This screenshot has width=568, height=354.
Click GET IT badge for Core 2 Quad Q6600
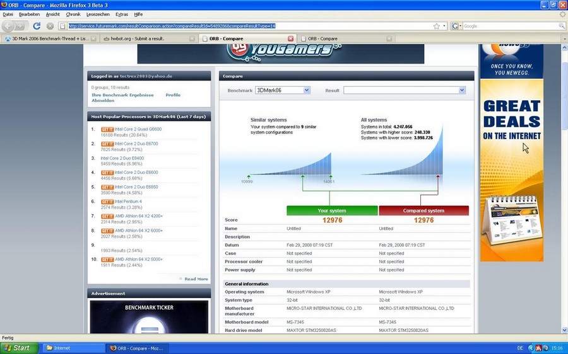coord(107,130)
